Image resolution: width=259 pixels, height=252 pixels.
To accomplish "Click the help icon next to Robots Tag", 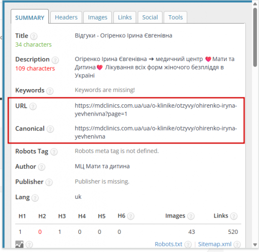I will (x=54, y=152).
